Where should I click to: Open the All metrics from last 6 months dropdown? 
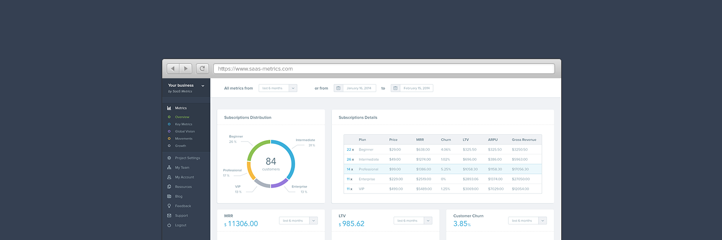[278, 88]
